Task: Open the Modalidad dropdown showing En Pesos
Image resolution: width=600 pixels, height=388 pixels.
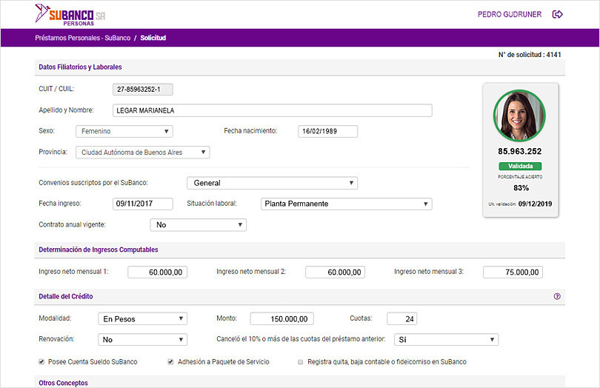Action: pos(143,318)
